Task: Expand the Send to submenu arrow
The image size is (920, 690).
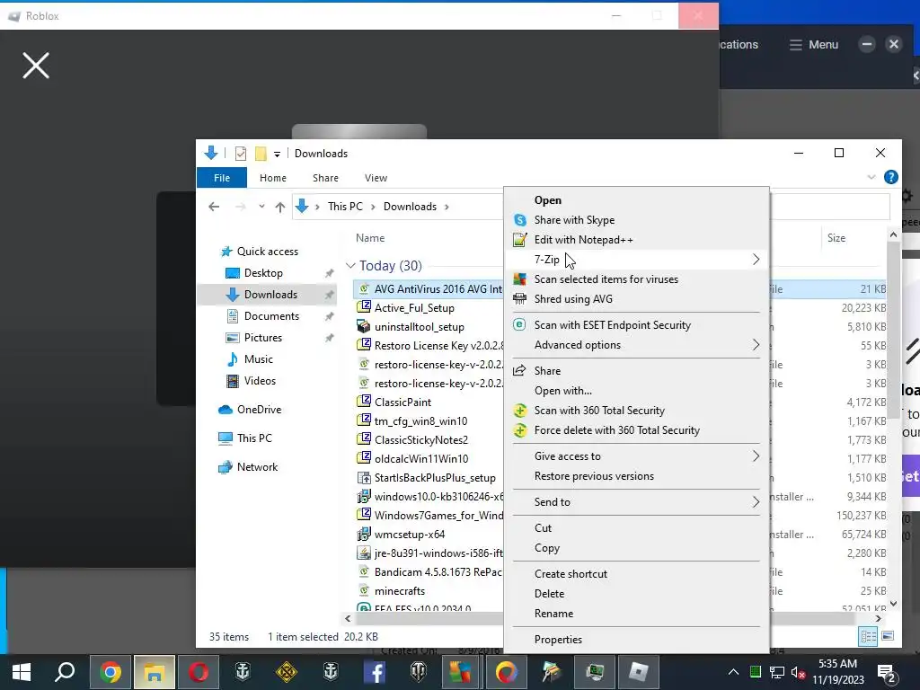Action: [756, 502]
